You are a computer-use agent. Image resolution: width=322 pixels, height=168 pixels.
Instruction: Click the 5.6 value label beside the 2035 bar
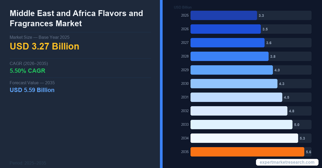pyautogui.click(x=308, y=152)
